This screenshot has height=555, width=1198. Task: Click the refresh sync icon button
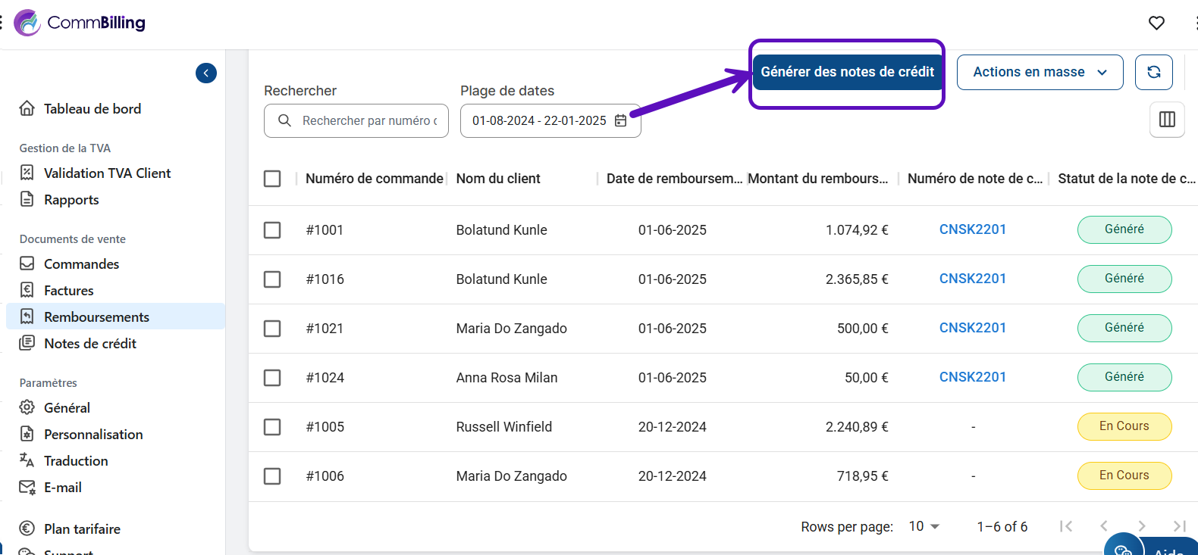click(x=1153, y=72)
